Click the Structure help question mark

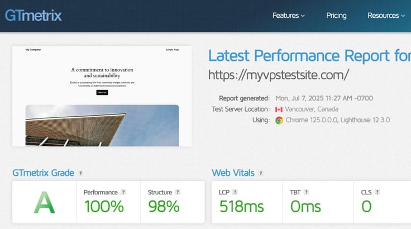[x=178, y=192]
